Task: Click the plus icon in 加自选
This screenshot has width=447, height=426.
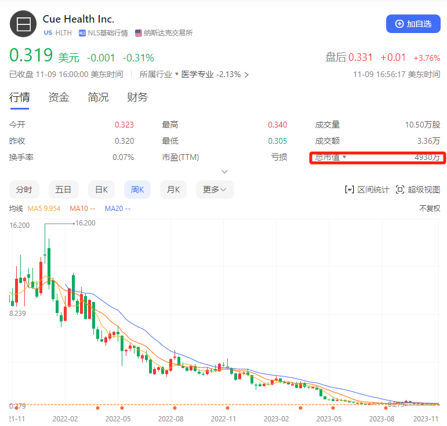Action: click(399, 24)
